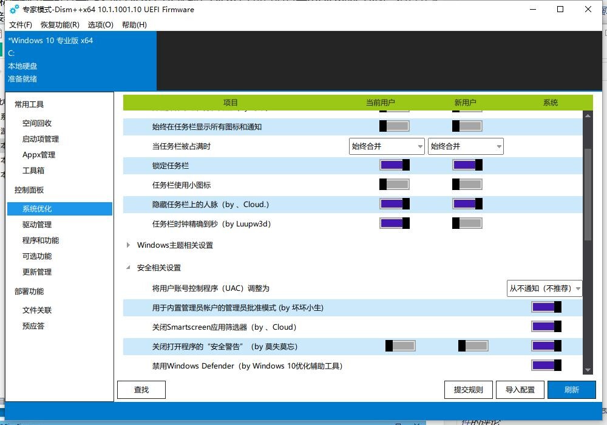Open the 文件(F) menu
Screen dimensions: 607x425
pyautogui.click(x=21, y=25)
